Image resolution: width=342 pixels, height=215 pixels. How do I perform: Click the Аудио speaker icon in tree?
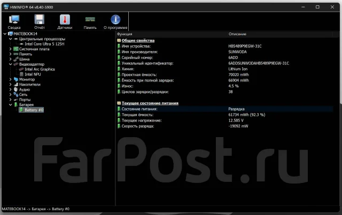16,90
